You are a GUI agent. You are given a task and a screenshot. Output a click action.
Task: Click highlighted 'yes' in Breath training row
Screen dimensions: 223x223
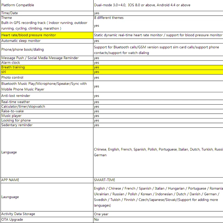[158, 67]
